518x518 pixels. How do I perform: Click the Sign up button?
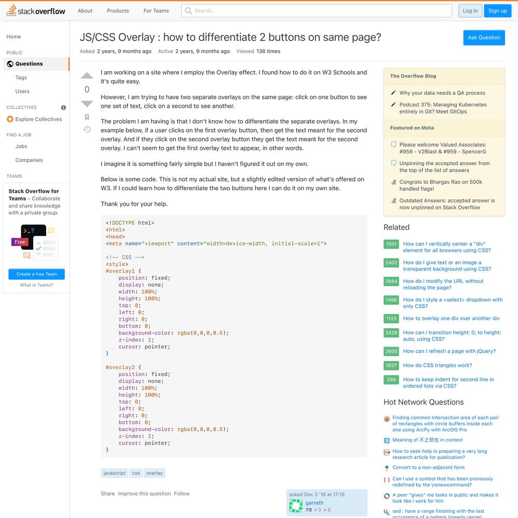pos(497,11)
